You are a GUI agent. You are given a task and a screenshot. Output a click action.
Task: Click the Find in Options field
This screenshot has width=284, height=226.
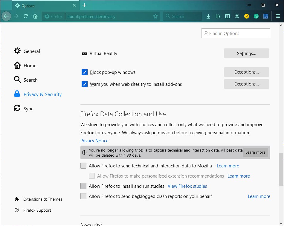pyautogui.click(x=236, y=33)
